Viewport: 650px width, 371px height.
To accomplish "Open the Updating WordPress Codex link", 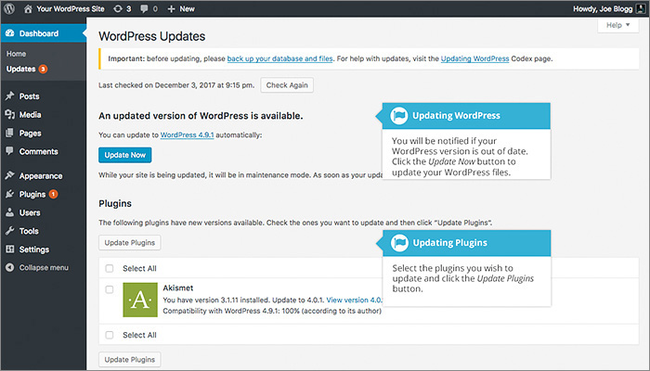I will (474, 58).
